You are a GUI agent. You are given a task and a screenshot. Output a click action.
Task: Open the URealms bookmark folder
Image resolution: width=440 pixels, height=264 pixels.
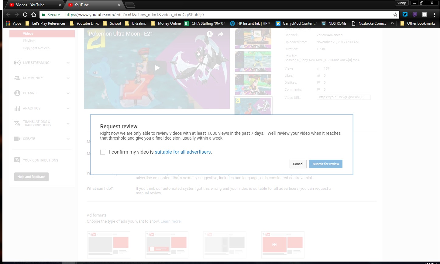click(x=136, y=23)
